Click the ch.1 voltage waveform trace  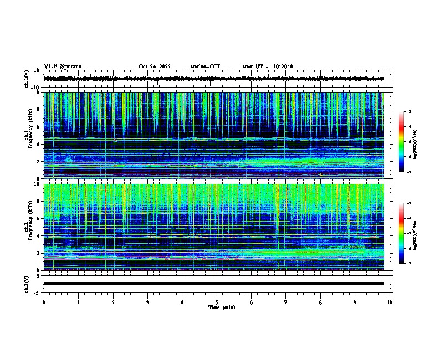point(213,79)
